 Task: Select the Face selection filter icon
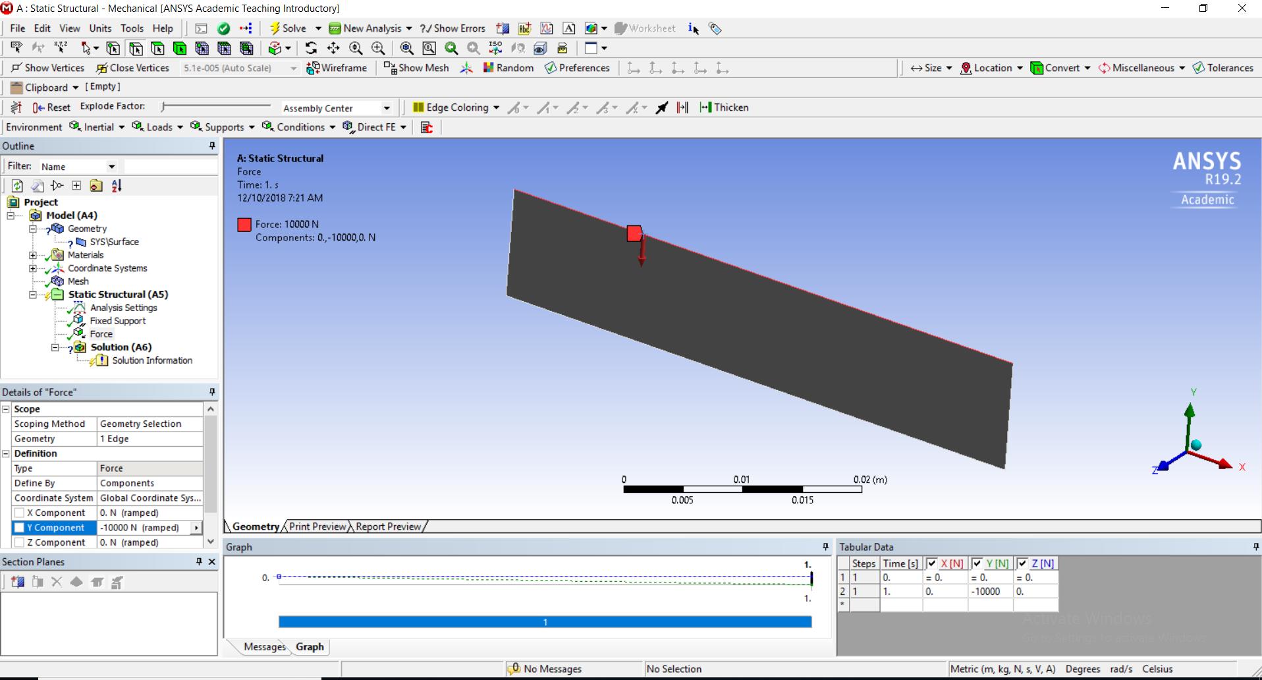click(157, 48)
